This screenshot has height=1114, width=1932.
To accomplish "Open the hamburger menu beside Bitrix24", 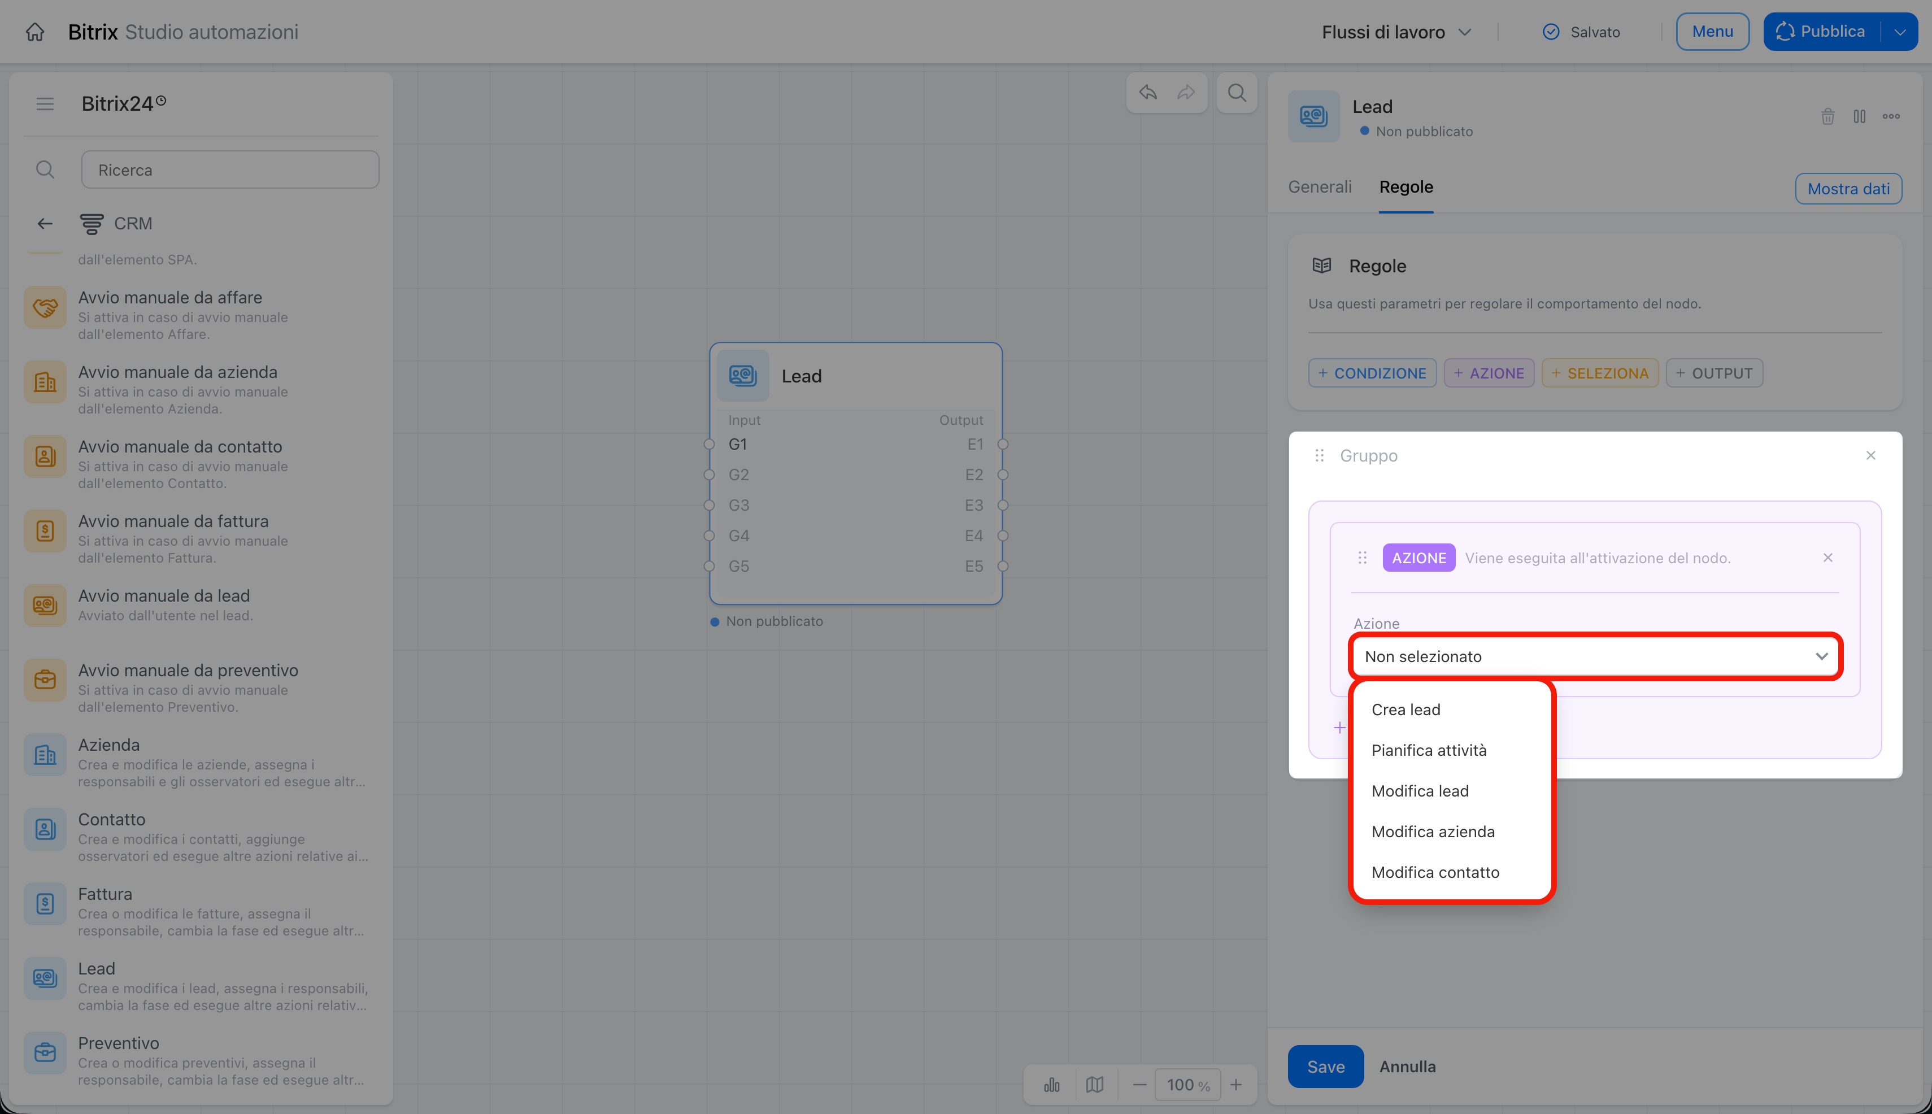I will [x=45, y=104].
